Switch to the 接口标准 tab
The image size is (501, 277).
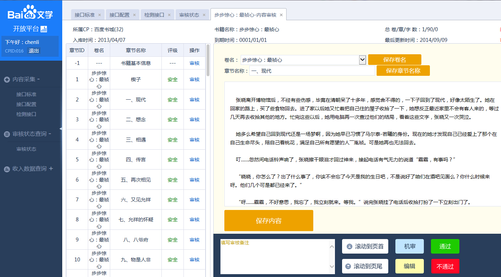pos(85,15)
